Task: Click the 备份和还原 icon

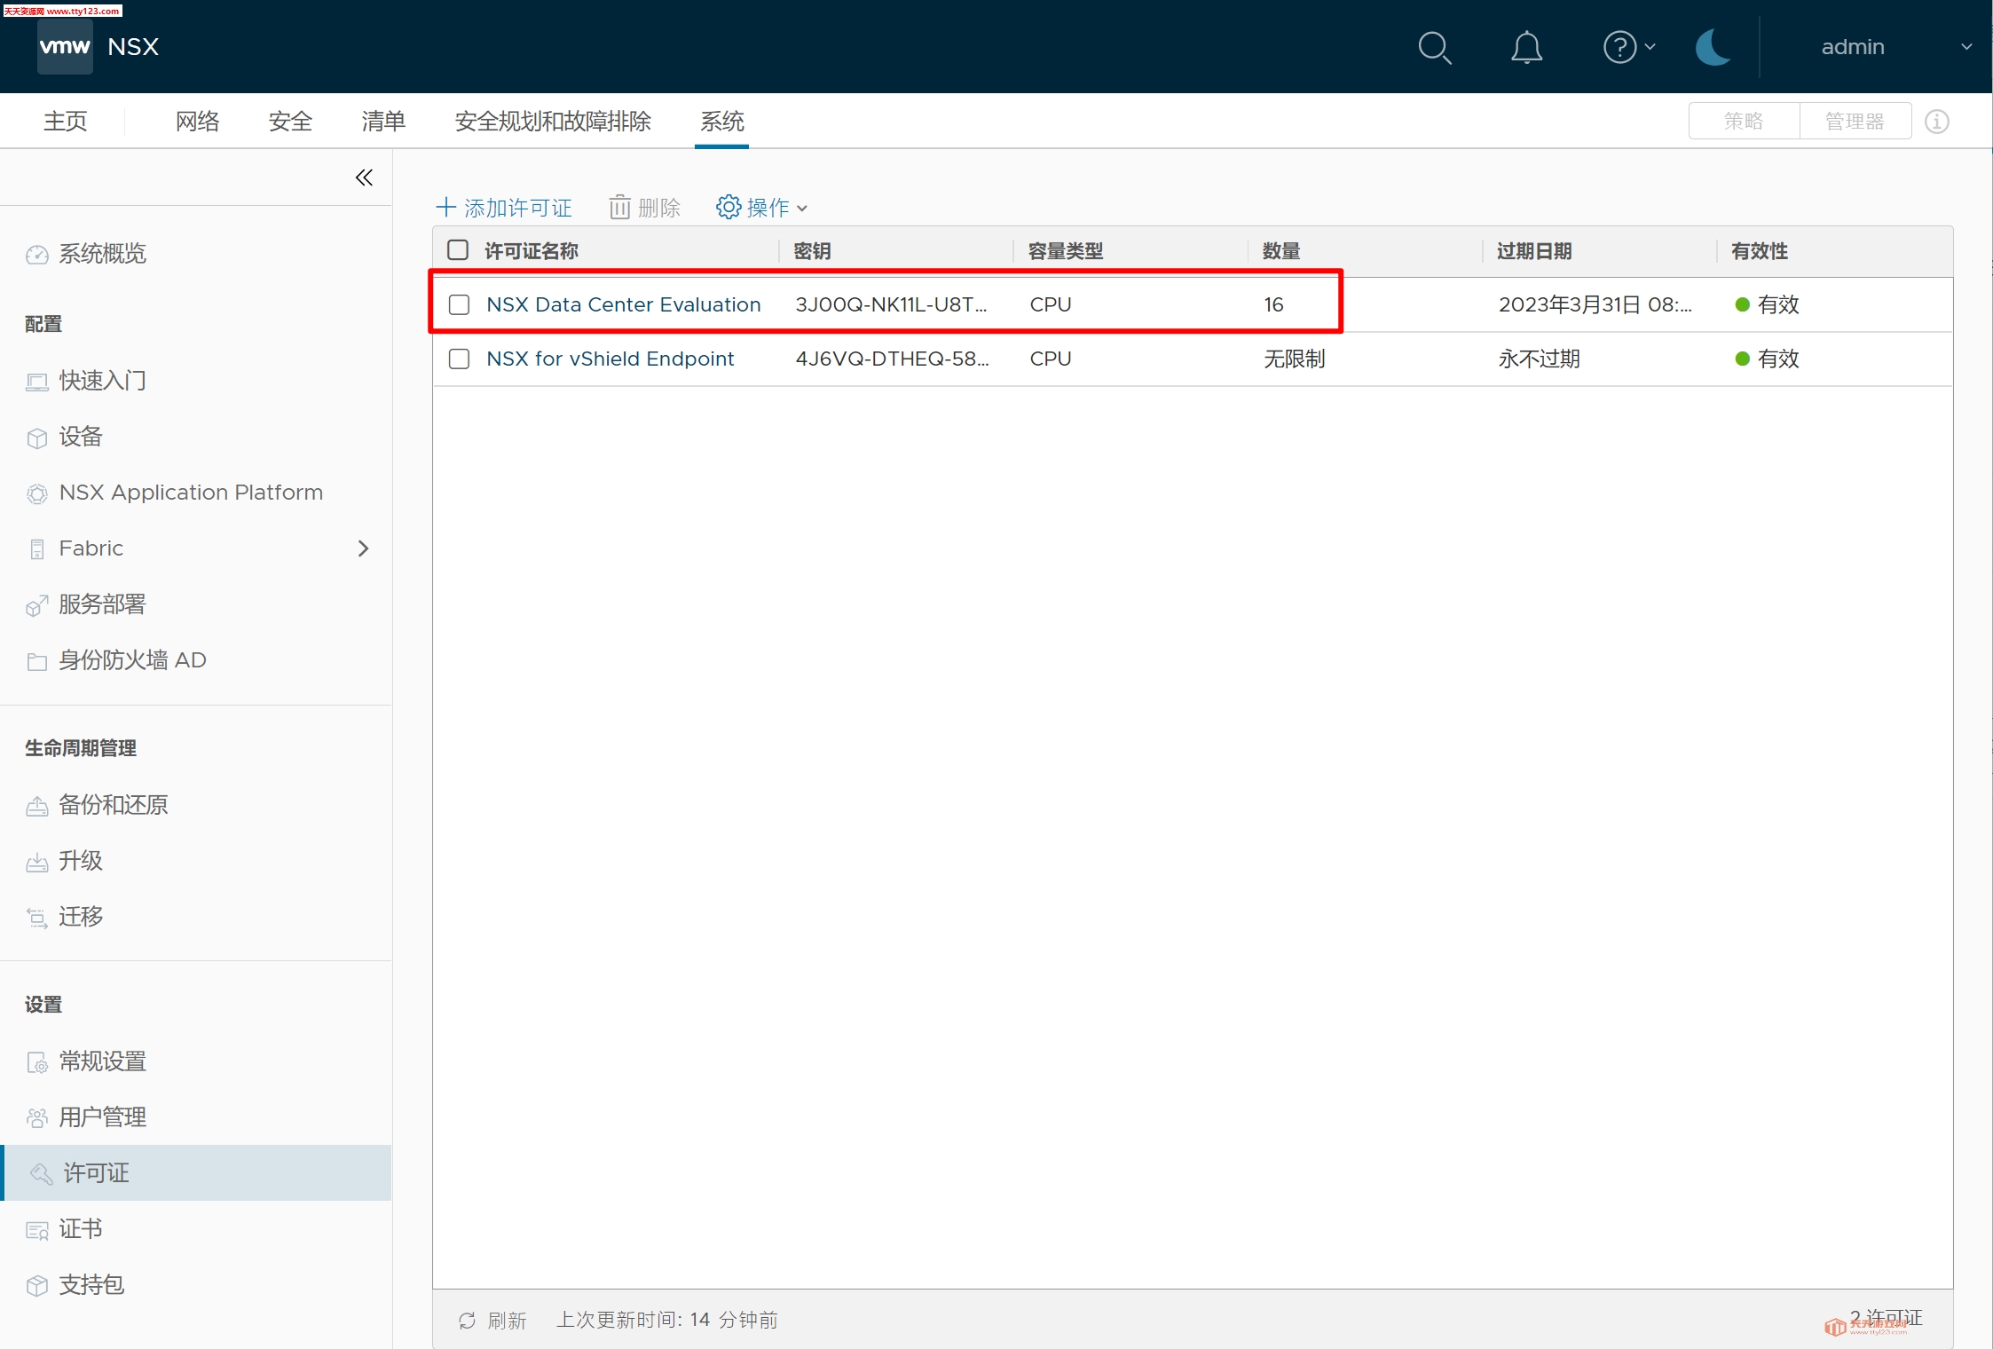Action: [x=37, y=806]
